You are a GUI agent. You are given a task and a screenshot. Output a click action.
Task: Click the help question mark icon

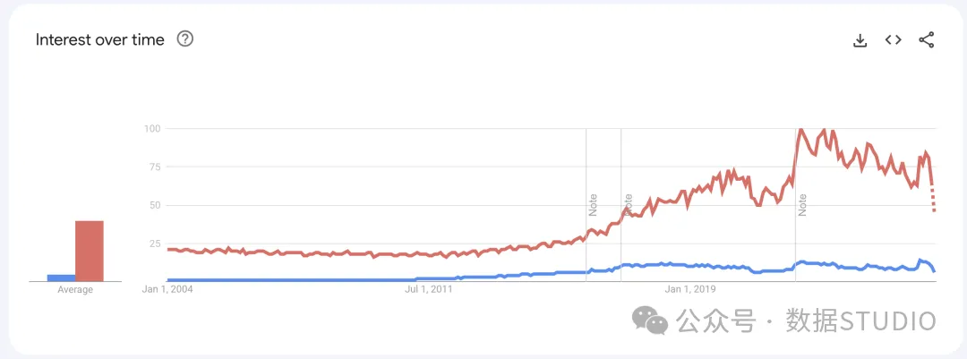coord(185,39)
